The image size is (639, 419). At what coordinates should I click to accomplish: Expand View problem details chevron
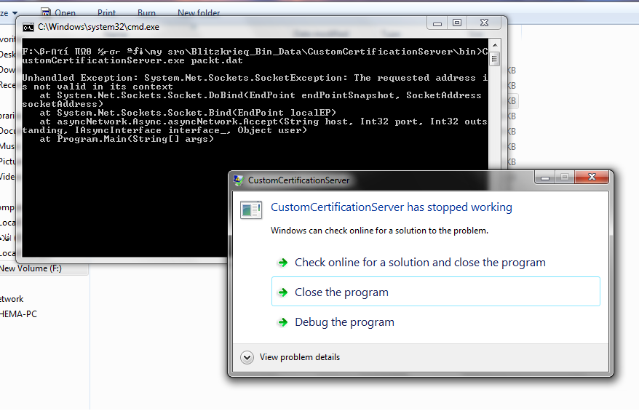pos(247,357)
